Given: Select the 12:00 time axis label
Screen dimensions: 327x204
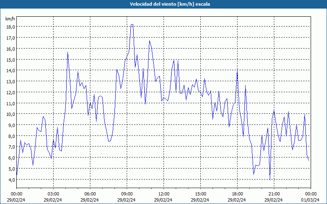Looking at the screenshot, I should click(x=164, y=194).
